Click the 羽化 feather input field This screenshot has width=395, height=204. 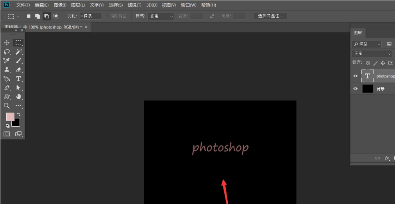coord(90,16)
